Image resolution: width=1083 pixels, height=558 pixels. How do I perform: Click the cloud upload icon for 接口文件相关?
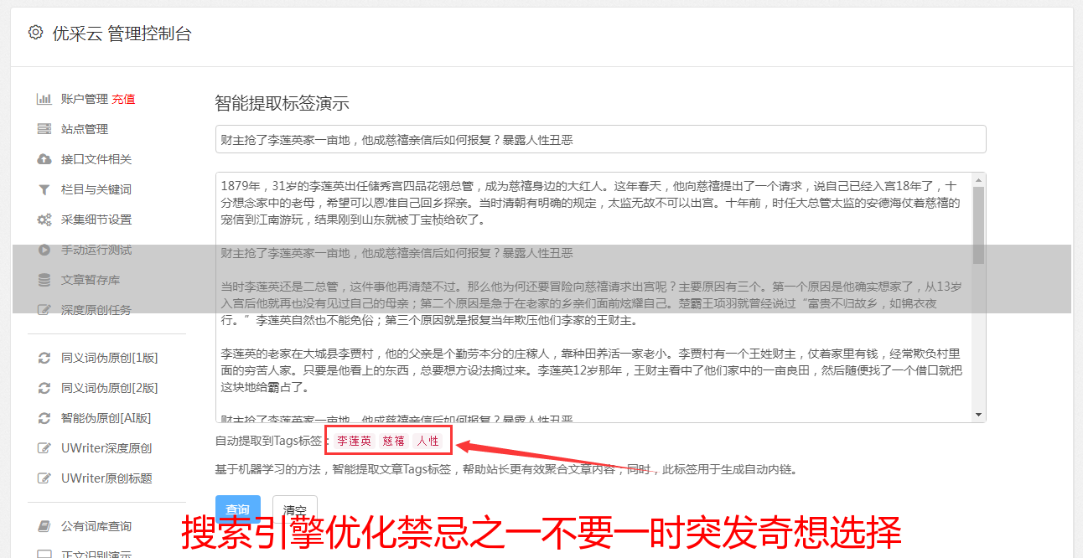[x=44, y=159]
